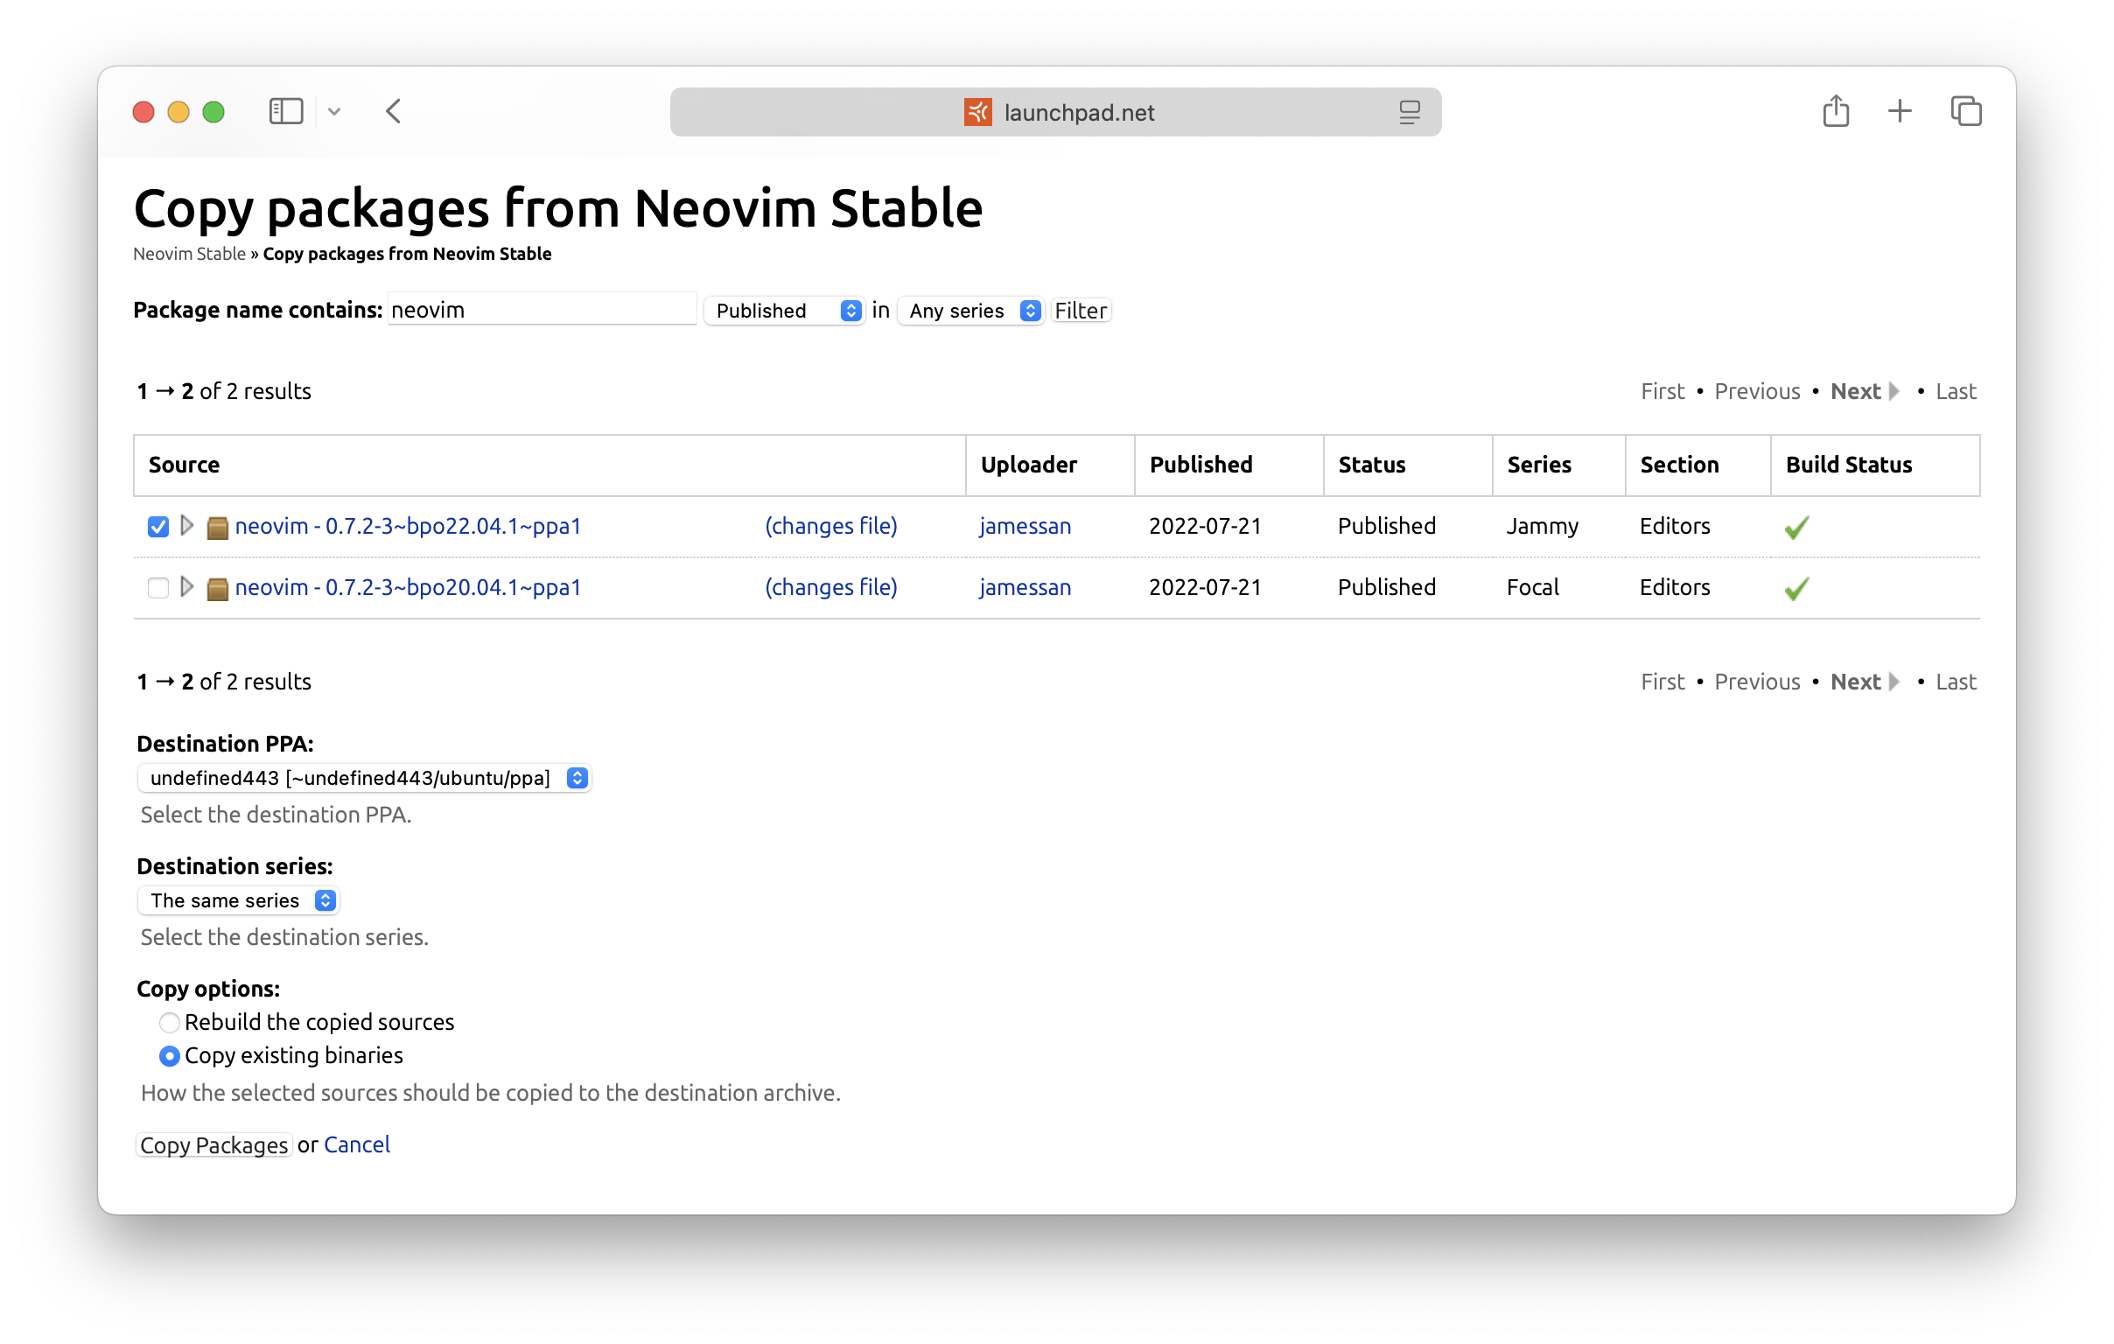This screenshot has width=2114, height=1344.
Task: Open the Published status filter dropdown
Action: [x=783, y=311]
